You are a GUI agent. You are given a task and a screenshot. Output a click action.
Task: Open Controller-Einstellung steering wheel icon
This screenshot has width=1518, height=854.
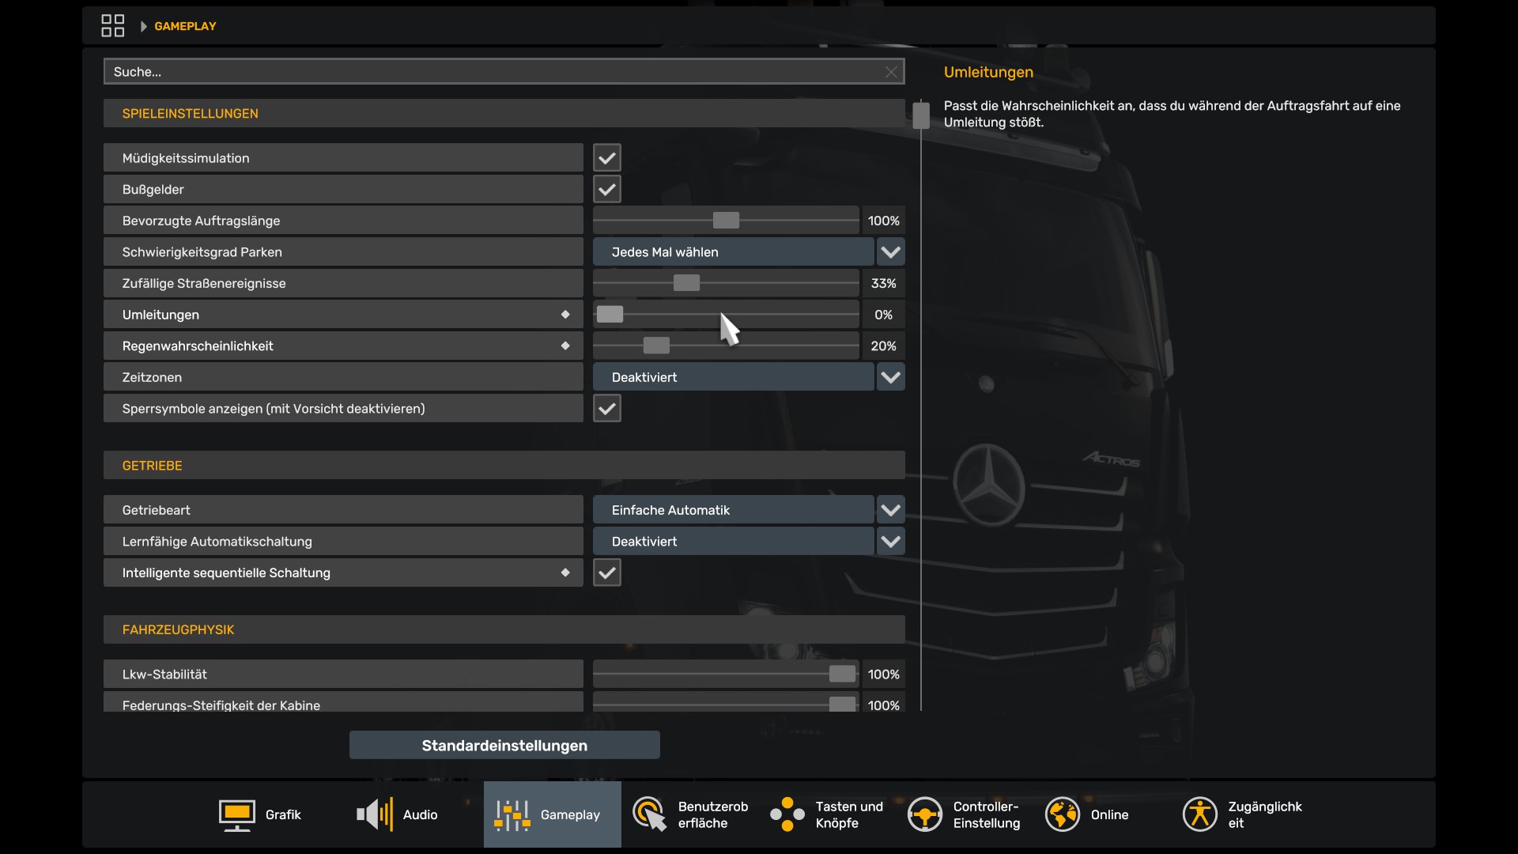point(924,814)
